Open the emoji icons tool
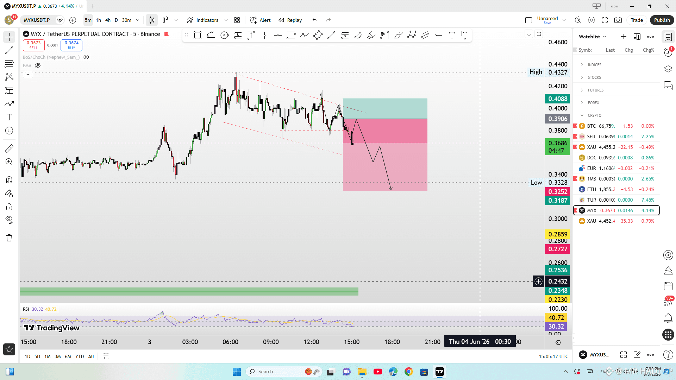Viewport: 676px width, 380px height. coord(9,131)
